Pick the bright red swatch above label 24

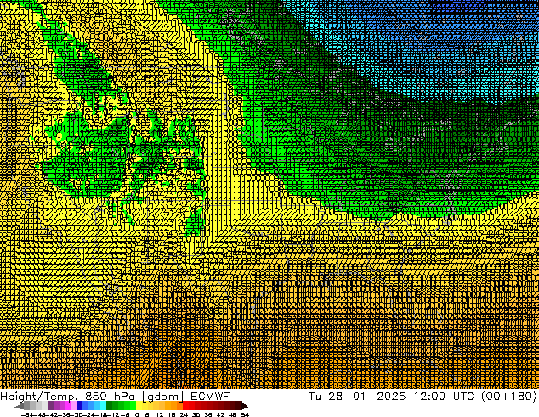pos(185,406)
